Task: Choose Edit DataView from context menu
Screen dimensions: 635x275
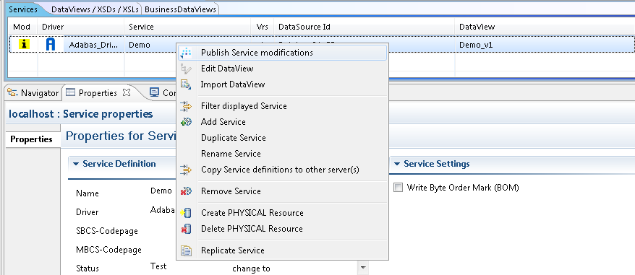Action: [281, 69]
